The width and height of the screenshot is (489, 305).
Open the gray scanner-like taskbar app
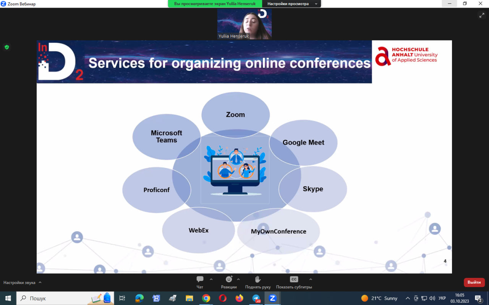click(x=172, y=298)
